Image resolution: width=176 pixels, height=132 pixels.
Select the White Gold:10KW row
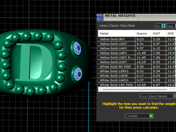[137, 76]
